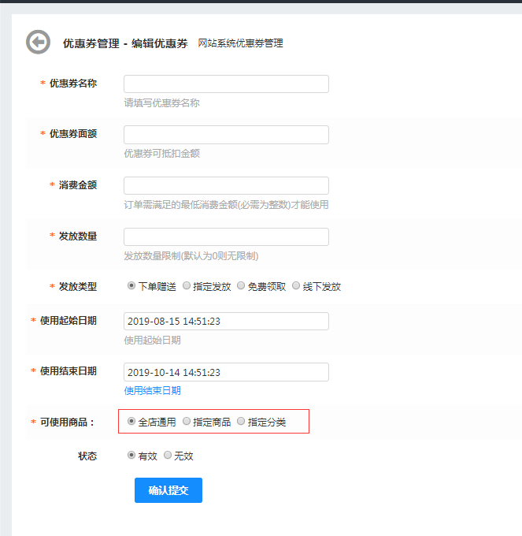
Task: Open the 使用起始日期 date field
Action: coord(226,322)
